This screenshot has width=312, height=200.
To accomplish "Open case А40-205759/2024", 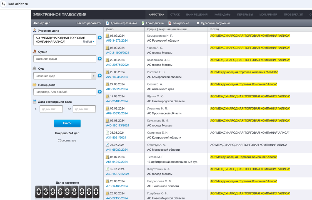I will pyautogui.click(x=118, y=65).
